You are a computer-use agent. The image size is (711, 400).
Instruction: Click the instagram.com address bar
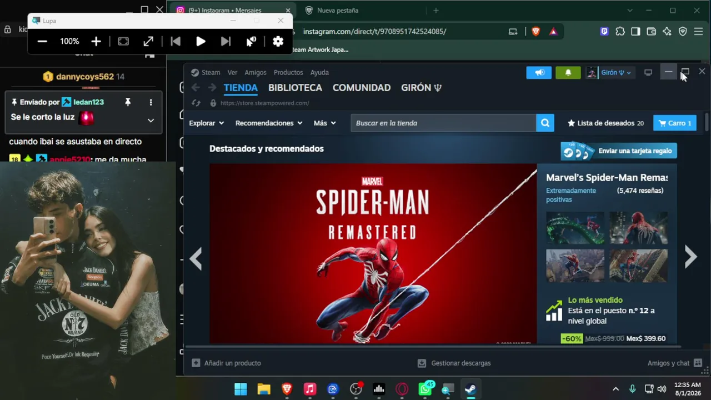point(374,32)
